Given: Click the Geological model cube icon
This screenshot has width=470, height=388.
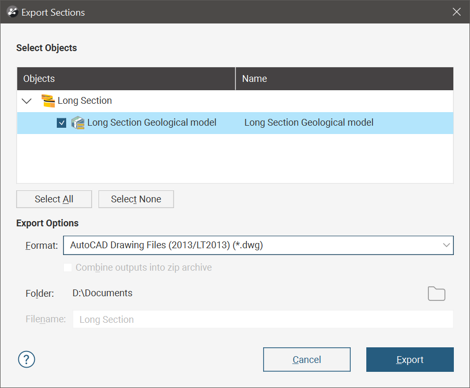Looking at the screenshot, I should coord(78,123).
